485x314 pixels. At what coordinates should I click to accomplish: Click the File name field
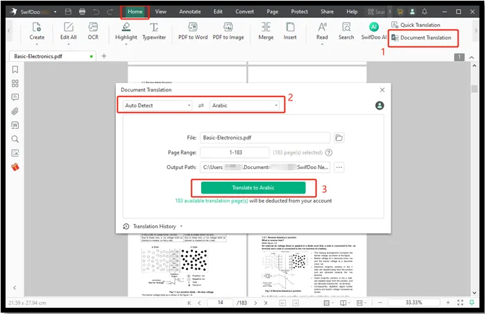[265, 138]
